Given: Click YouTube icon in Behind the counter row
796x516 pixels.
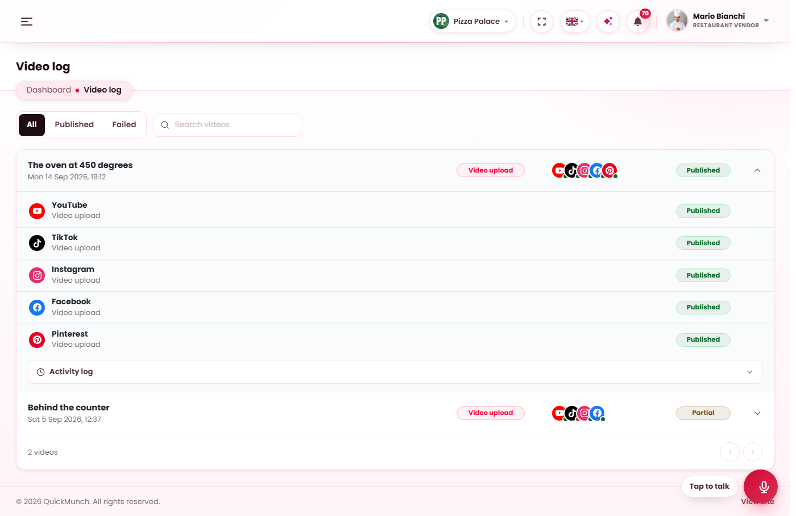Looking at the screenshot, I should point(559,413).
